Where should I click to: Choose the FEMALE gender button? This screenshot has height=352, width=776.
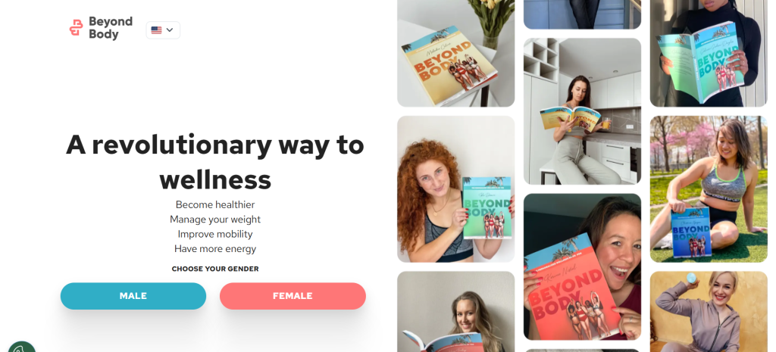click(293, 296)
